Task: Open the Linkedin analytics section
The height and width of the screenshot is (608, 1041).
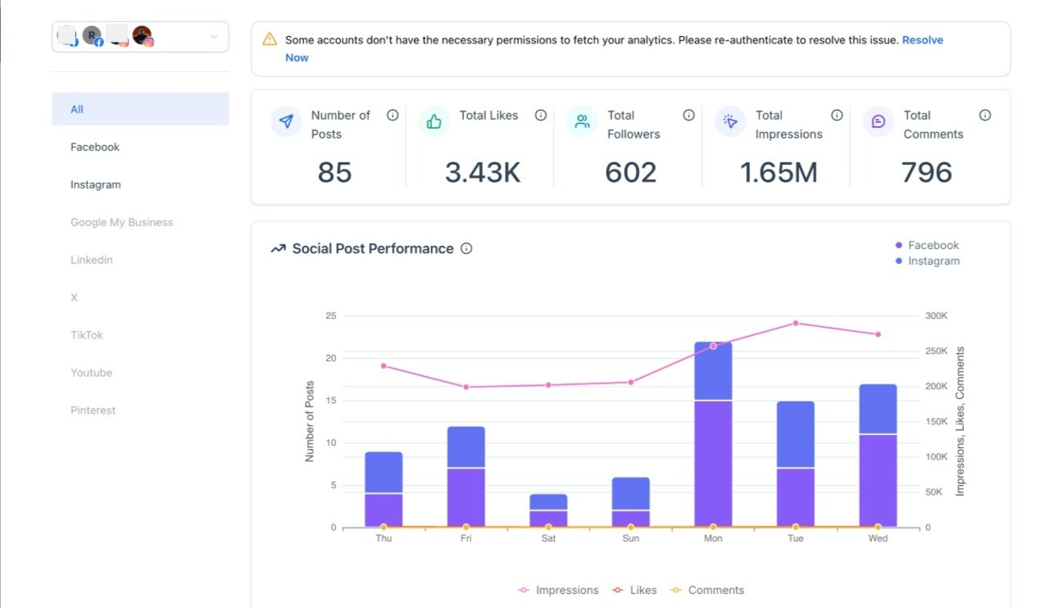Action: tap(92, 260)
